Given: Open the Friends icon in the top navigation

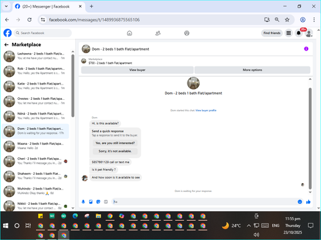Looking at the screenshot, I should click(x=158, y=33).
